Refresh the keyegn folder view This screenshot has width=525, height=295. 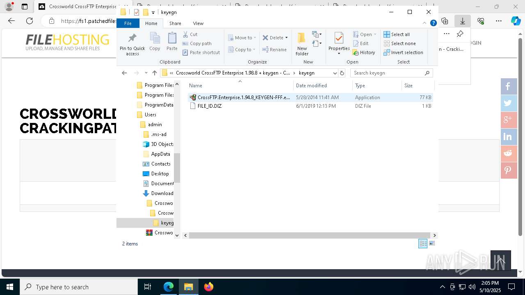pos(342,73)
